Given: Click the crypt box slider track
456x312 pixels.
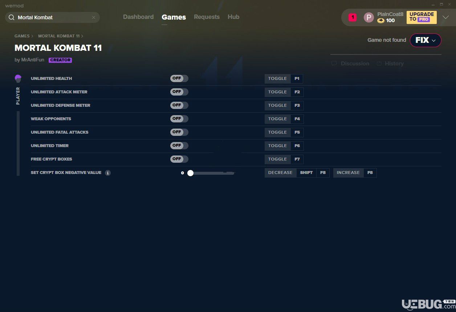Looking at the screenshot, I should pos(212,173).
